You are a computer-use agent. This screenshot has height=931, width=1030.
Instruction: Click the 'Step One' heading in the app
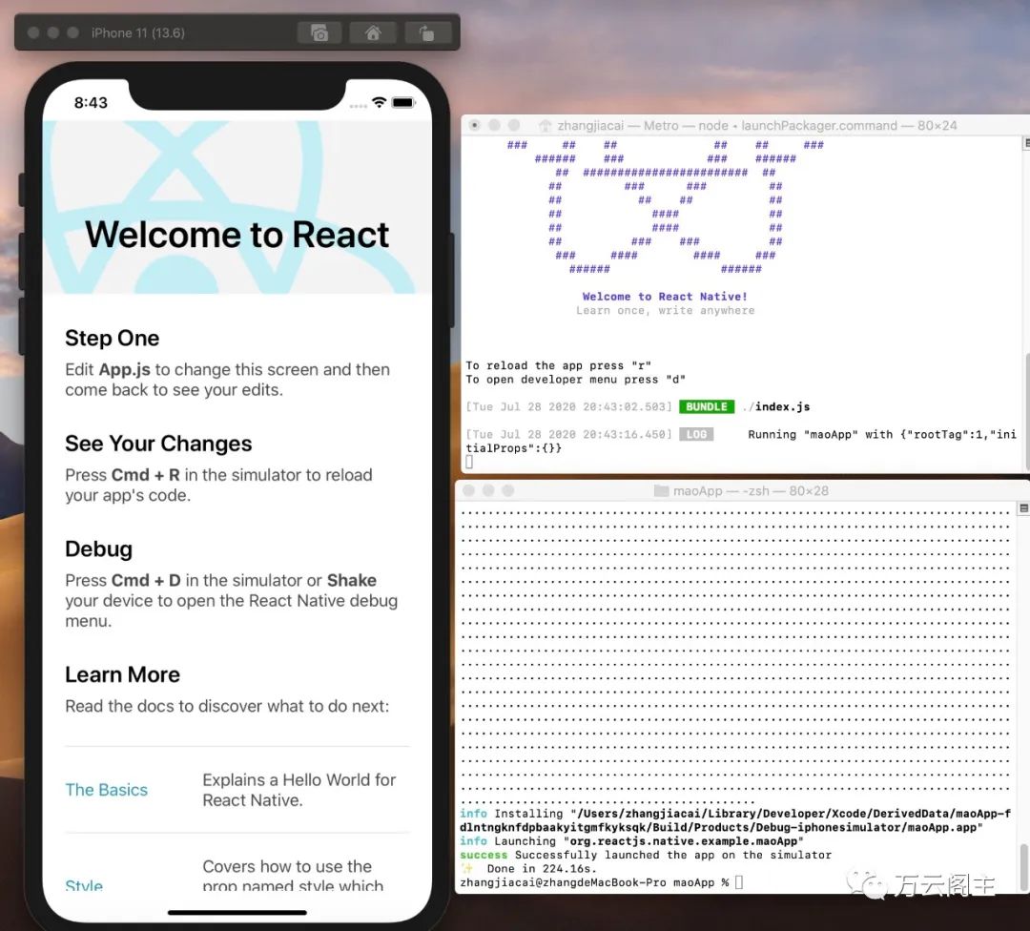pos(113,338)
